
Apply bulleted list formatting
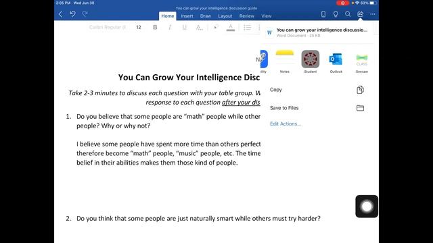pyautogui.click(x=248, y=27)
